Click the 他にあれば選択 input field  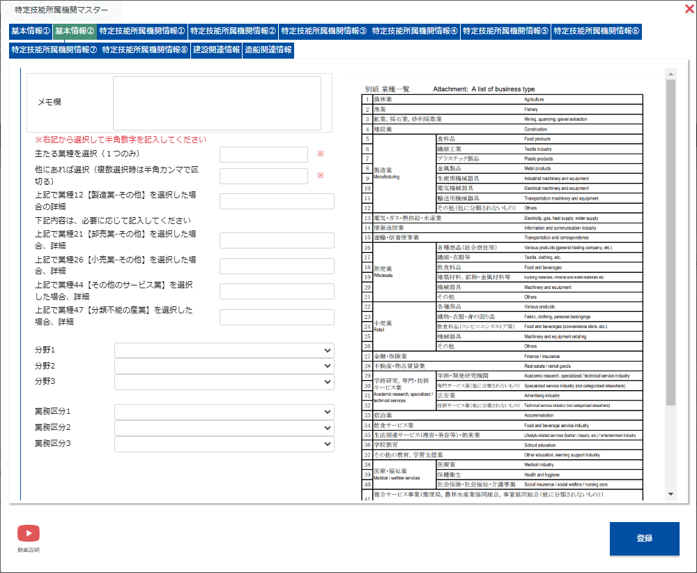click(263, 176)
